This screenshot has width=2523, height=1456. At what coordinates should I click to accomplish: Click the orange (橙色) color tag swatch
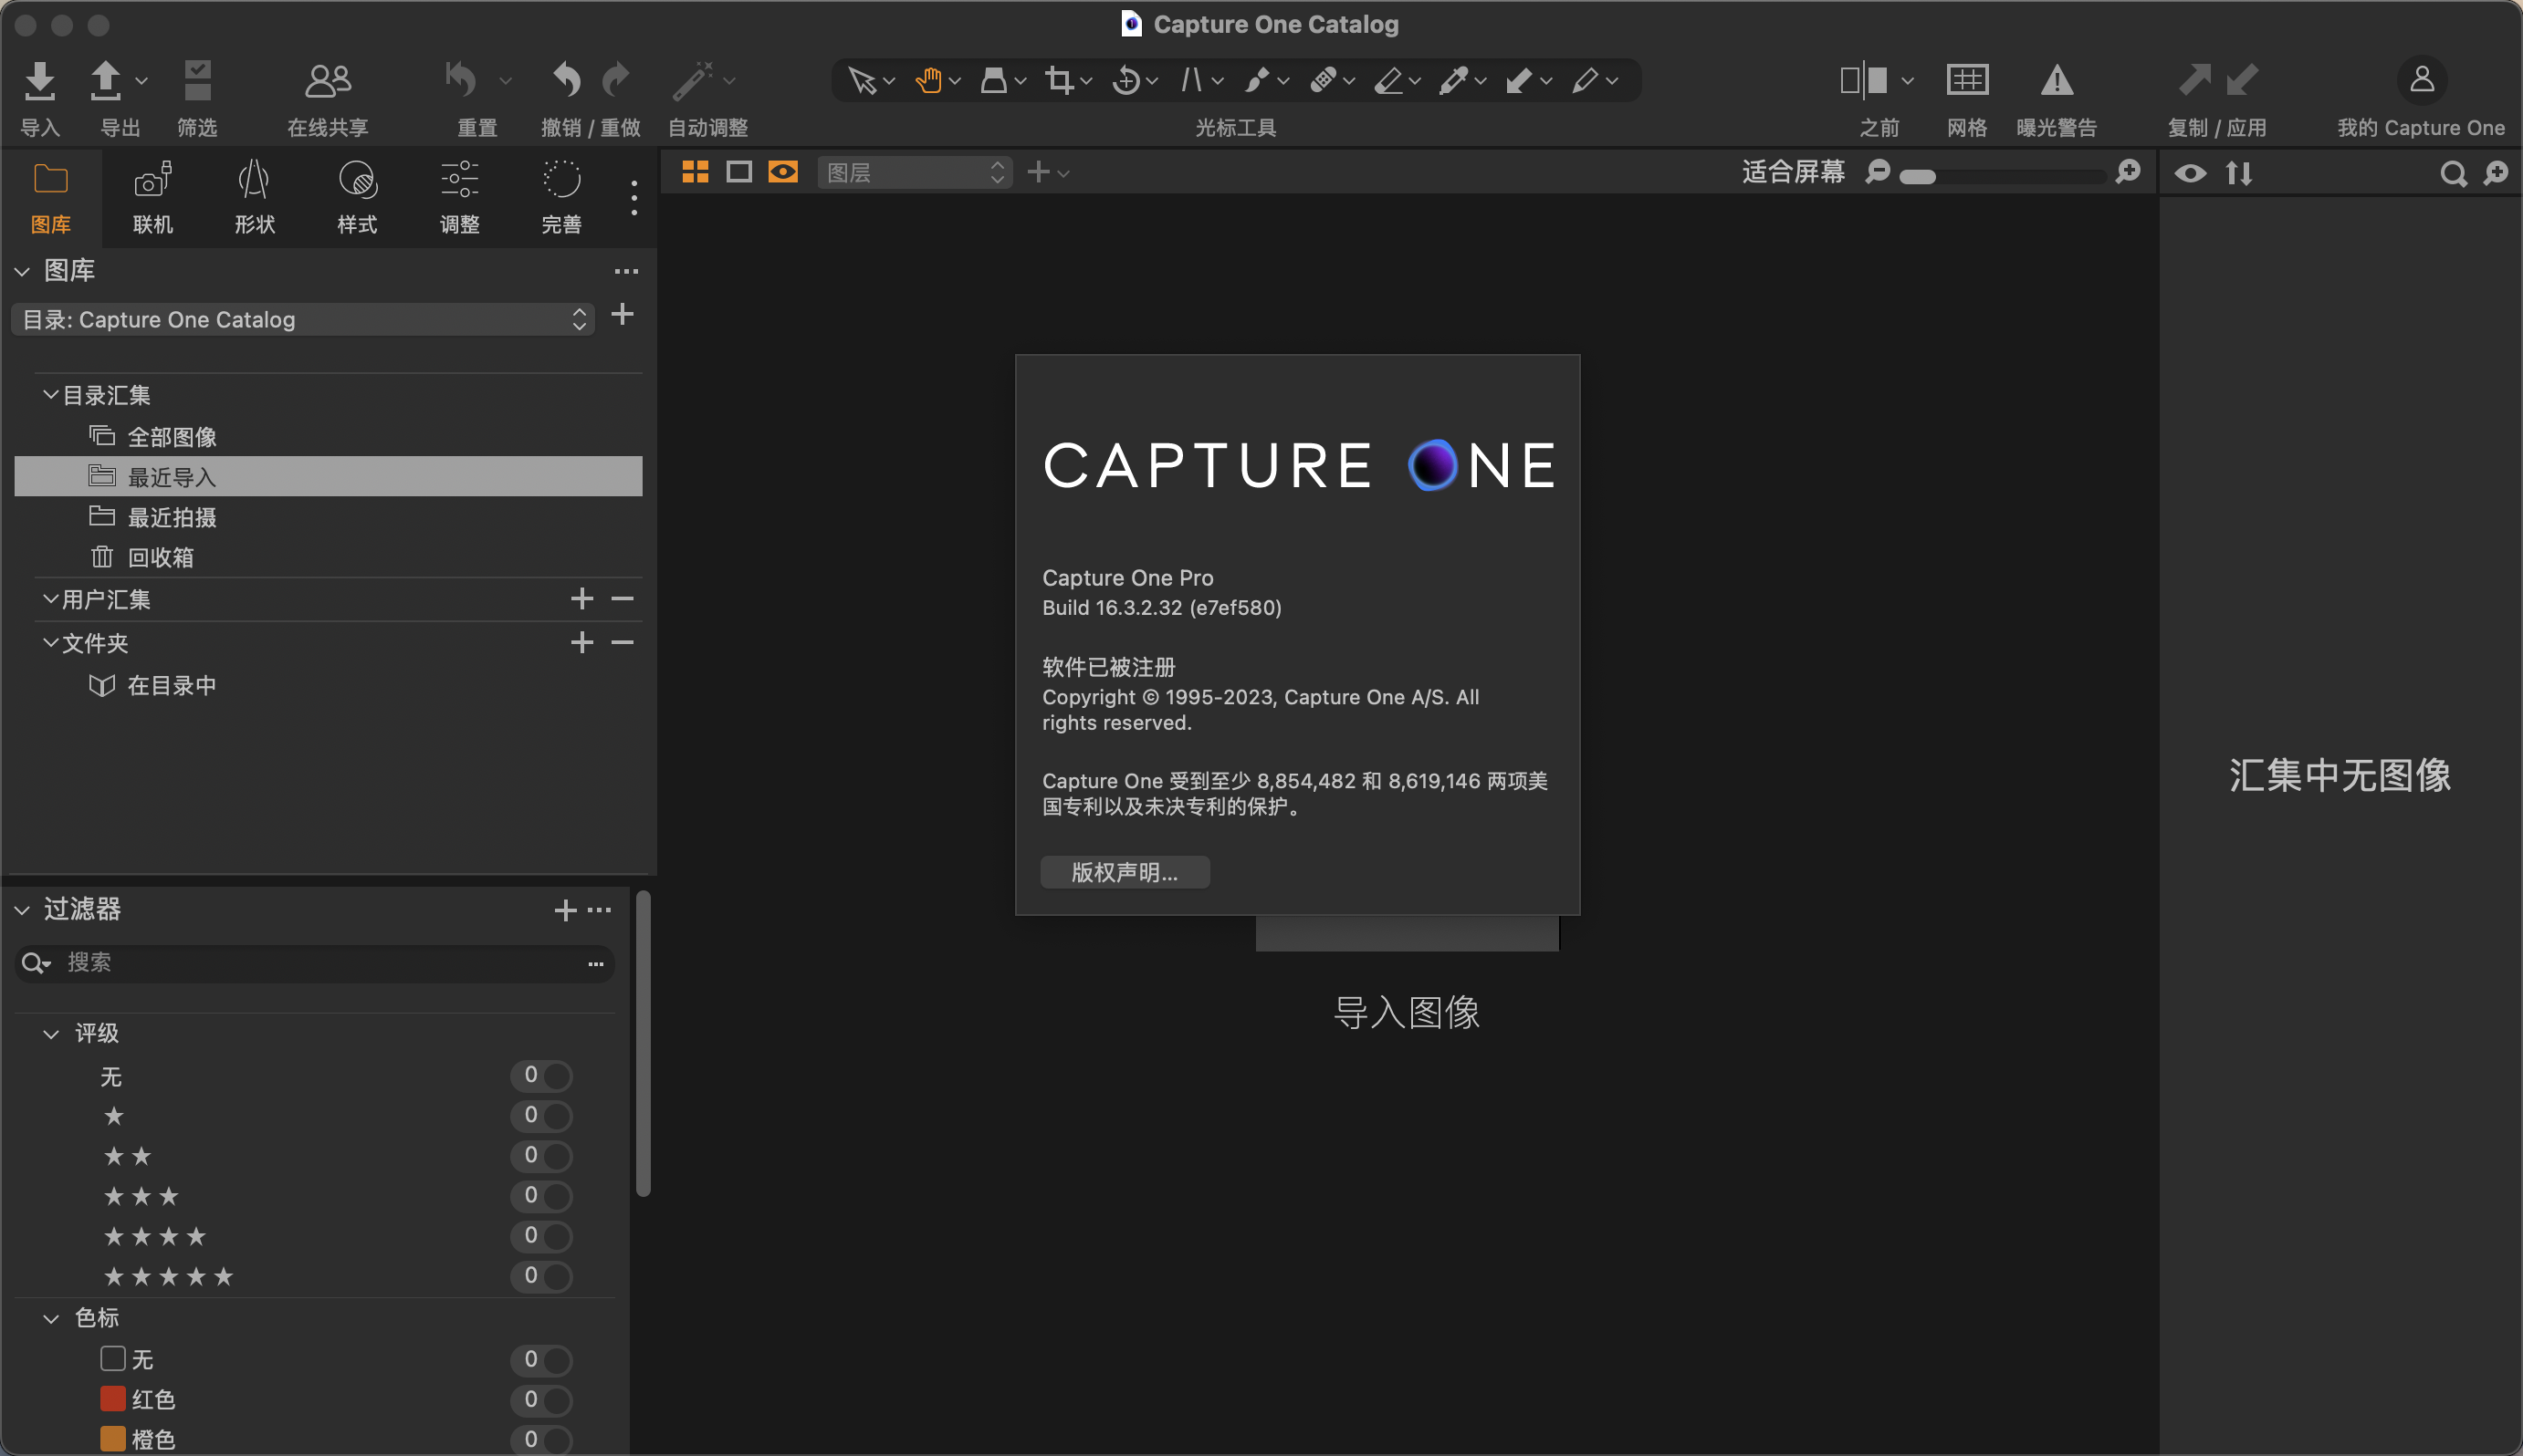(113, 1439)
